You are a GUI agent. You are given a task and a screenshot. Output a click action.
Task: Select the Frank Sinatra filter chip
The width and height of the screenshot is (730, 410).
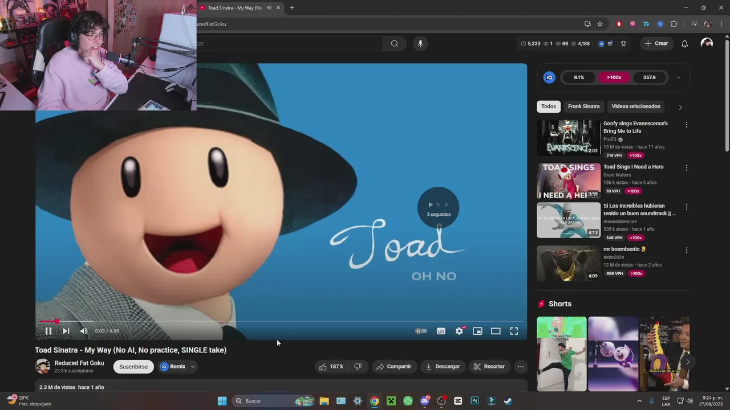[x=583, y=106]
